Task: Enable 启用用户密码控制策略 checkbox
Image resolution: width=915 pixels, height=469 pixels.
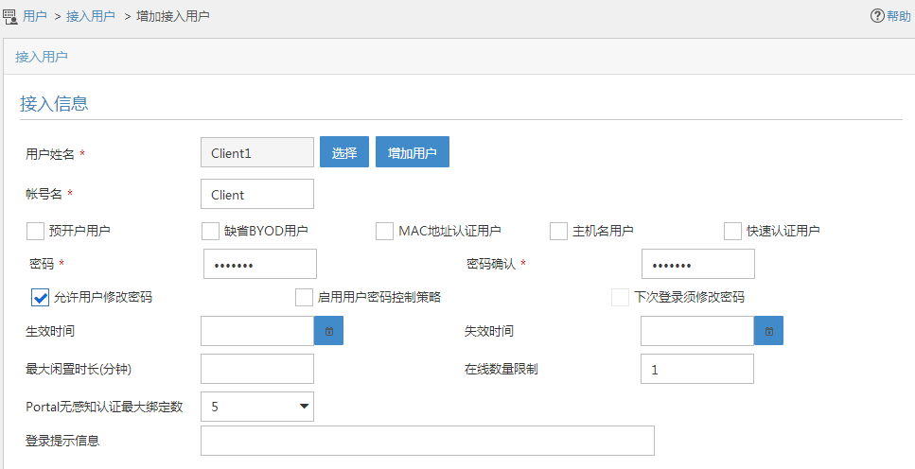Action: (x=304, y=297)
